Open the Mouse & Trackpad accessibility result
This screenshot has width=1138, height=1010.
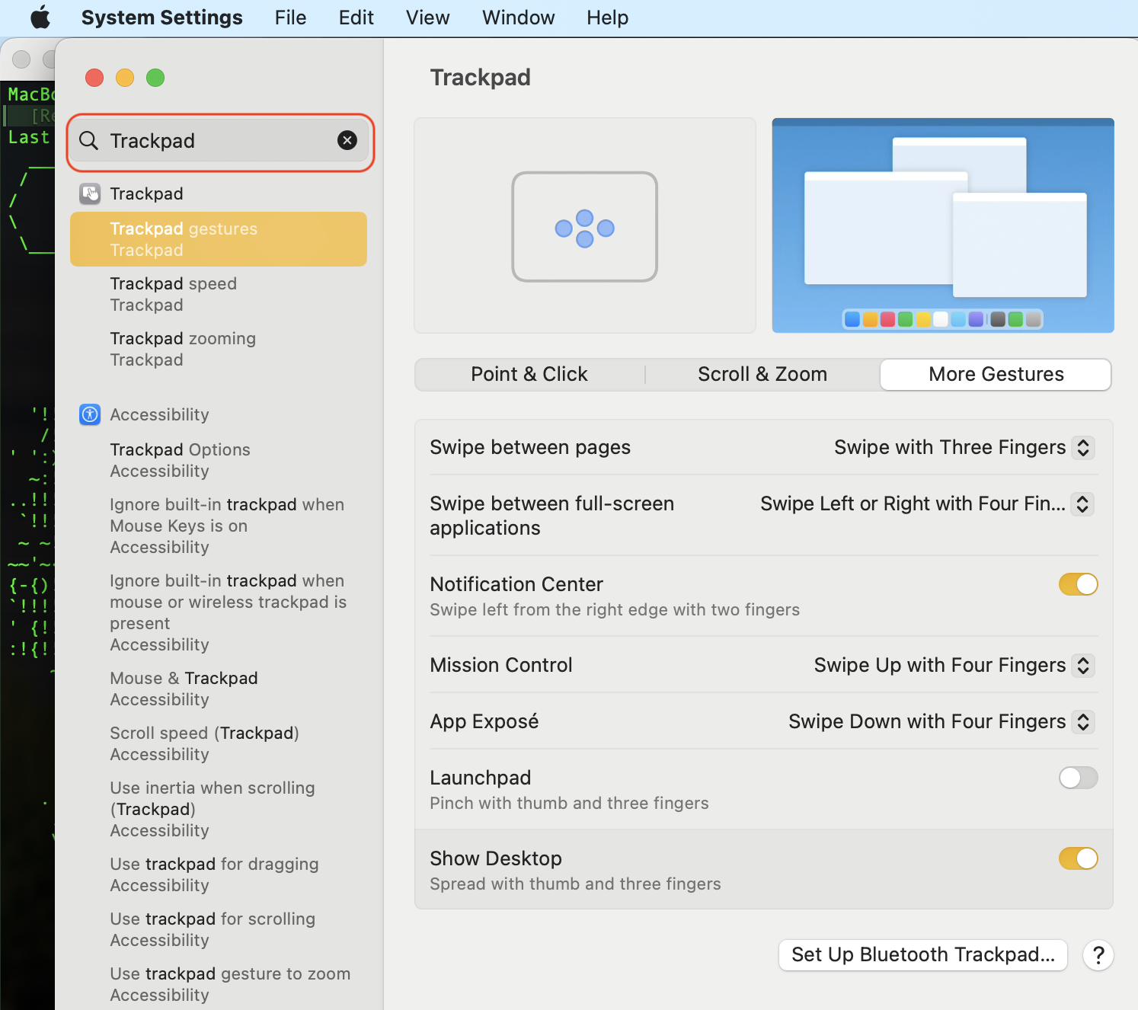tap(219, 689)
